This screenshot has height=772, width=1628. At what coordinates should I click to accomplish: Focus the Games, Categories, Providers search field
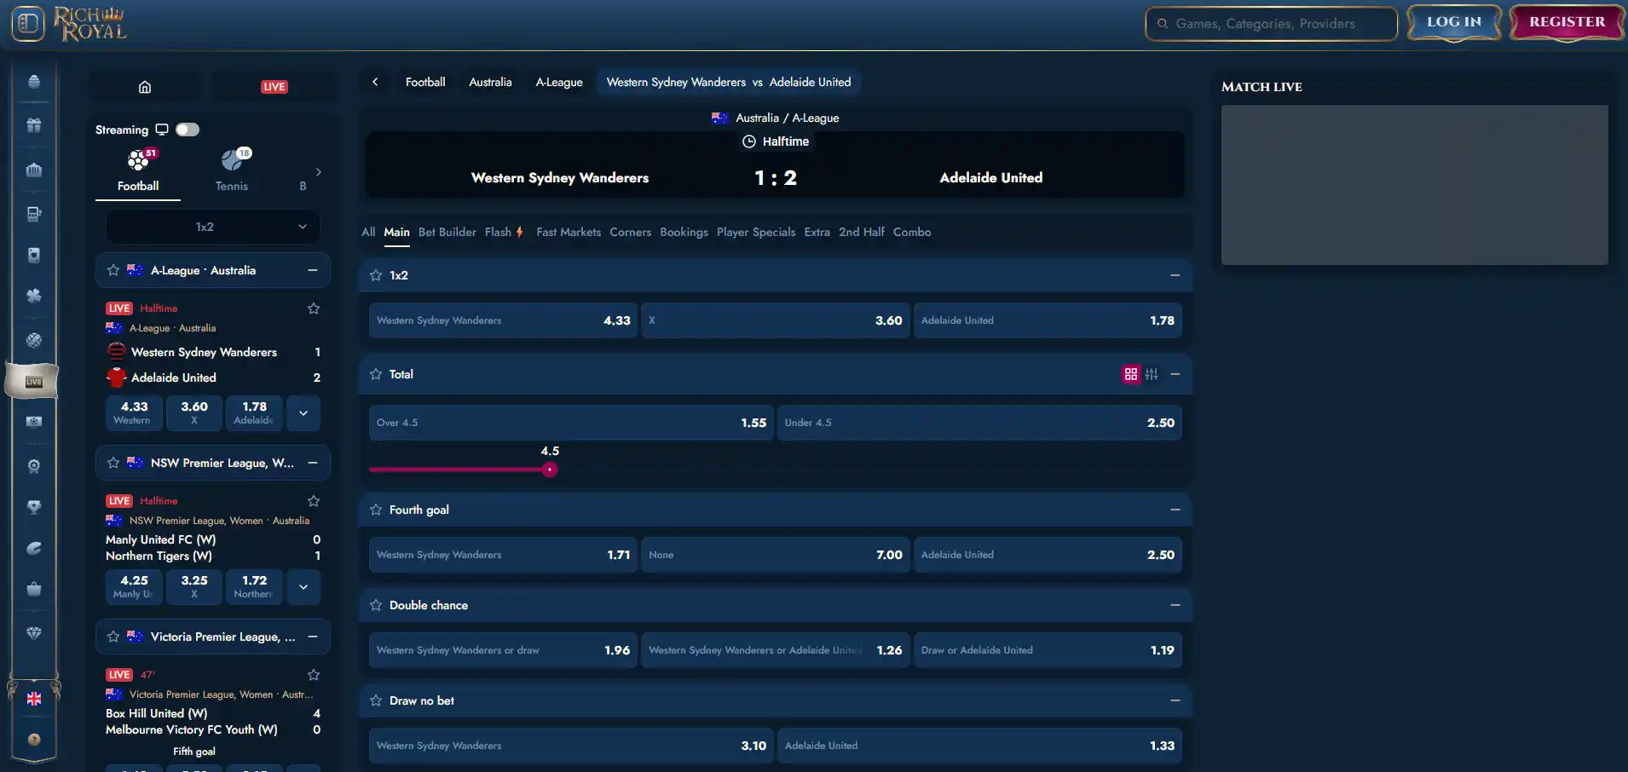click(x=1271, y=24)
